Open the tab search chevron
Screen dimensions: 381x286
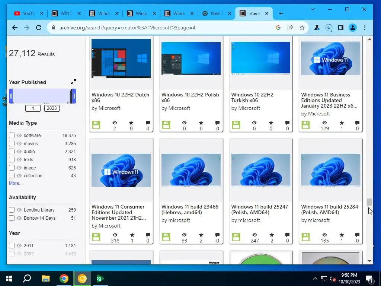tap(313, 9)
